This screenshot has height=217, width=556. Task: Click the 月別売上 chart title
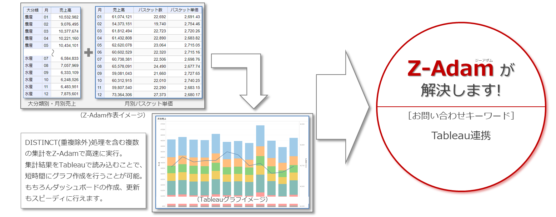click(x=162, y=119)
